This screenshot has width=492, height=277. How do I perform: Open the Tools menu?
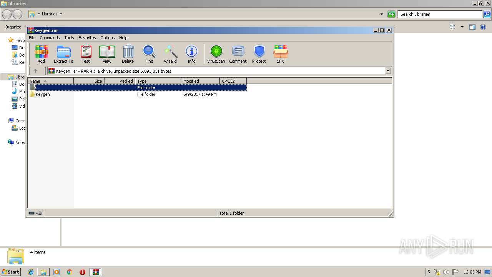point(69,38)
